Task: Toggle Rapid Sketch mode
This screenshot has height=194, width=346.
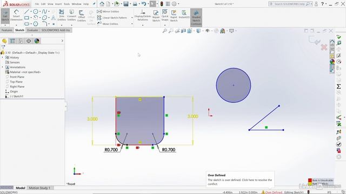Action: coord(174,16)
